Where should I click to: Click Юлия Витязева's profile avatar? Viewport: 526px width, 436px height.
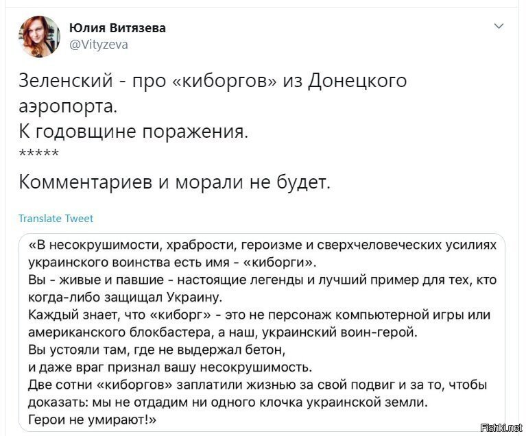(x=40, y=36)
